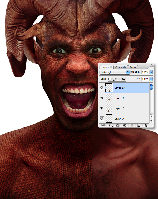Screen dimensions: 158x199
Task: Add a layer mask
Action: pos(117,125)
